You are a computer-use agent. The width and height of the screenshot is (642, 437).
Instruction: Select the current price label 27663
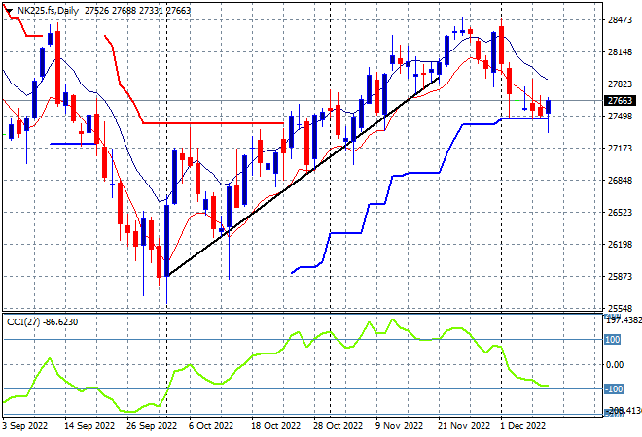[620, 101]
